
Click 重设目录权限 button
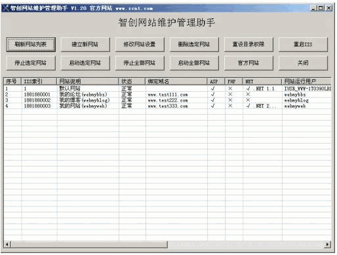[248, 45]
